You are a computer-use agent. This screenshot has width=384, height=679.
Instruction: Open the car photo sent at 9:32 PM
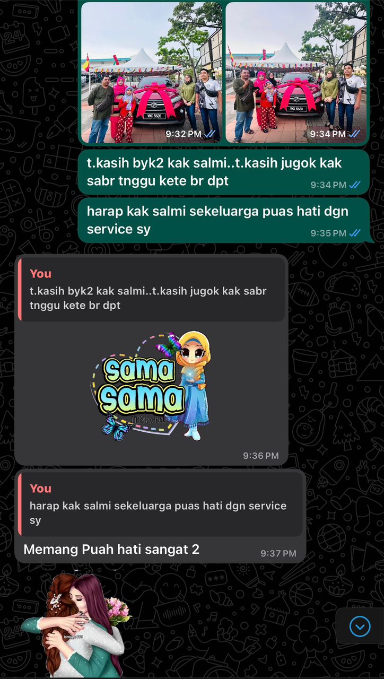click(x=152, y=72)
